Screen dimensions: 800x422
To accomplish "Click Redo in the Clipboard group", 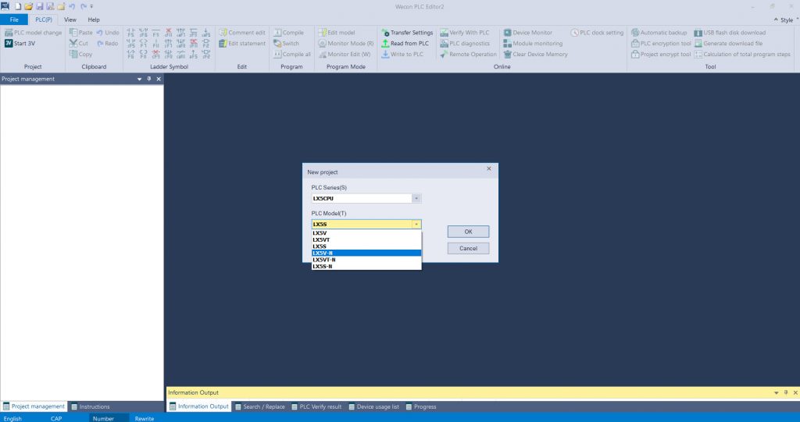I will (x=108, y=44).
